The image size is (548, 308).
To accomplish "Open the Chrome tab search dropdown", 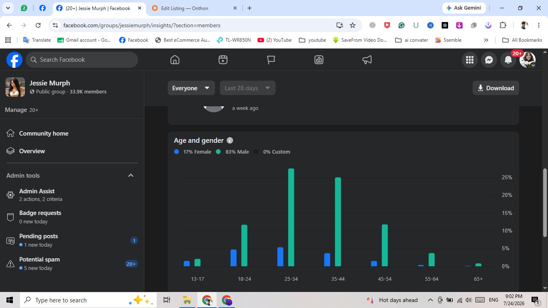I will tap(8, 8).
